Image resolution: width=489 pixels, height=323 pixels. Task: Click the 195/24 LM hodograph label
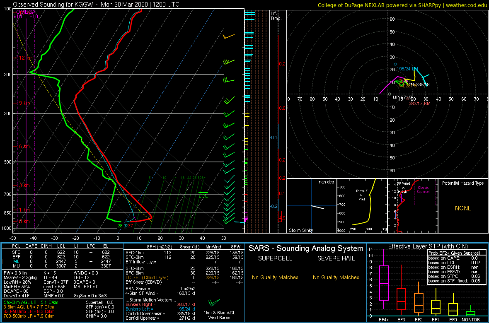coord(407,69)
